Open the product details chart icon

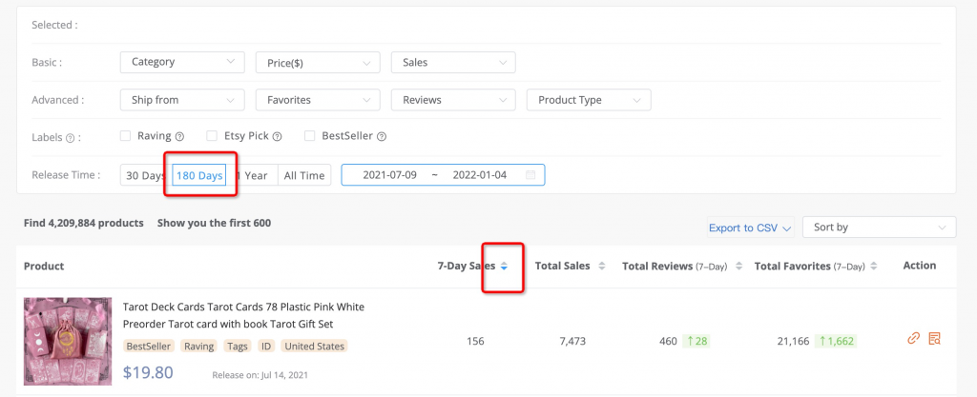click(934, 338)
